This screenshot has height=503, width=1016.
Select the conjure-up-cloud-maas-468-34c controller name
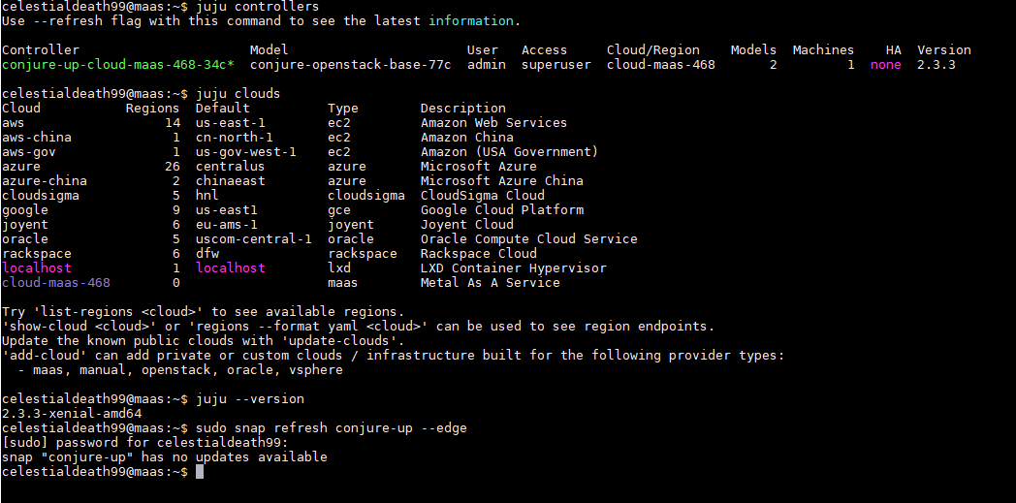pyautogui.click(x=118, y=65)
